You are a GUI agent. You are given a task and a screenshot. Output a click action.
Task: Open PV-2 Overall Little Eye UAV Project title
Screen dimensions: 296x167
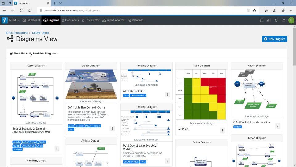[x=139, y=147]
